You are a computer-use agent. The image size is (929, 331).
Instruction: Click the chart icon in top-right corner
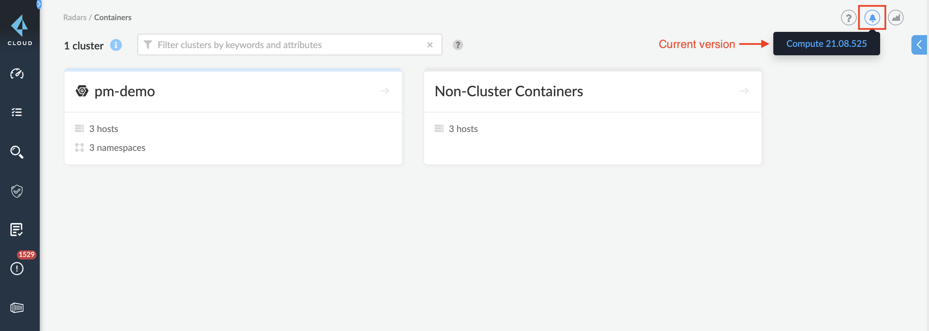895,18
